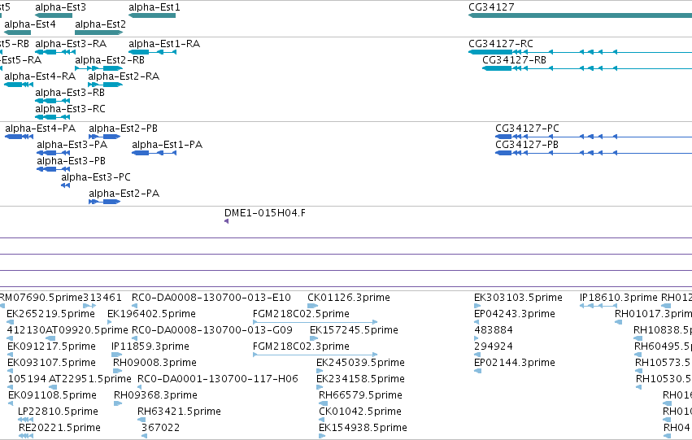
Task: Click the alpha-Est3-RA transcript label
Action: [71, 44]
